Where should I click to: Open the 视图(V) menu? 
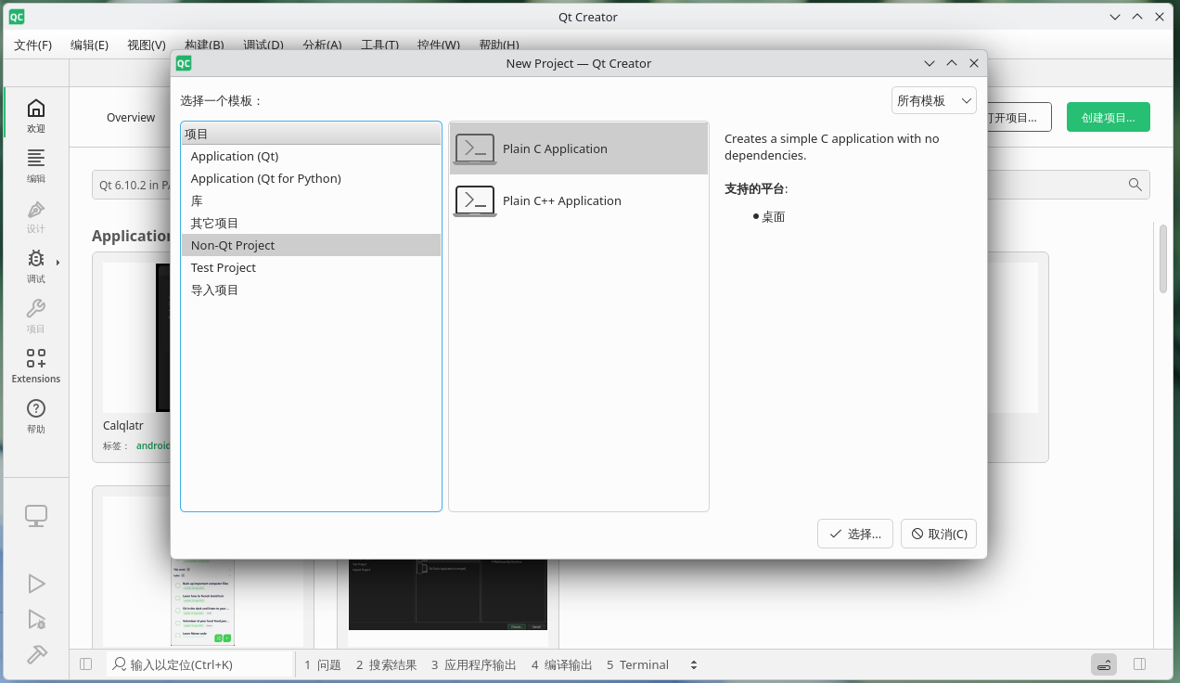point(147,45)
